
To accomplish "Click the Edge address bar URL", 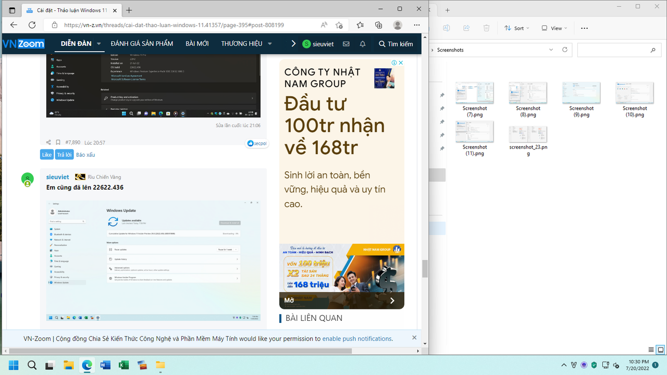I will [x=174, y=25].
